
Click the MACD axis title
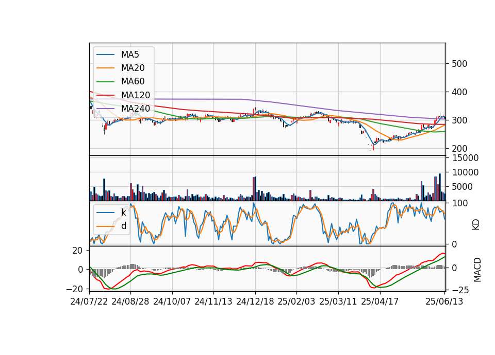click(x=477, y=270)
